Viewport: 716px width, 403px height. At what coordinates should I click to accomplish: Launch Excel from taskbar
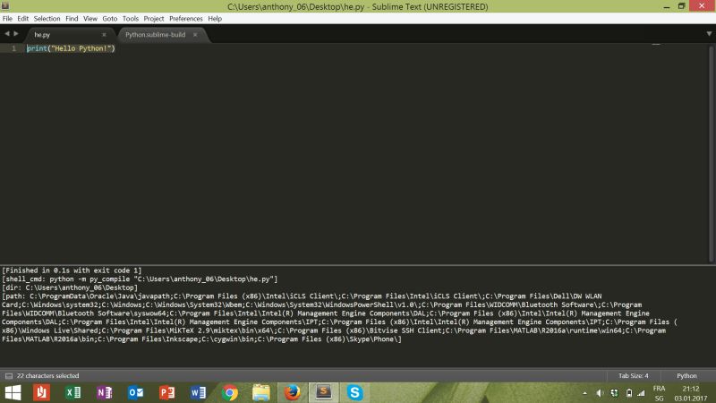pos(73,392)
